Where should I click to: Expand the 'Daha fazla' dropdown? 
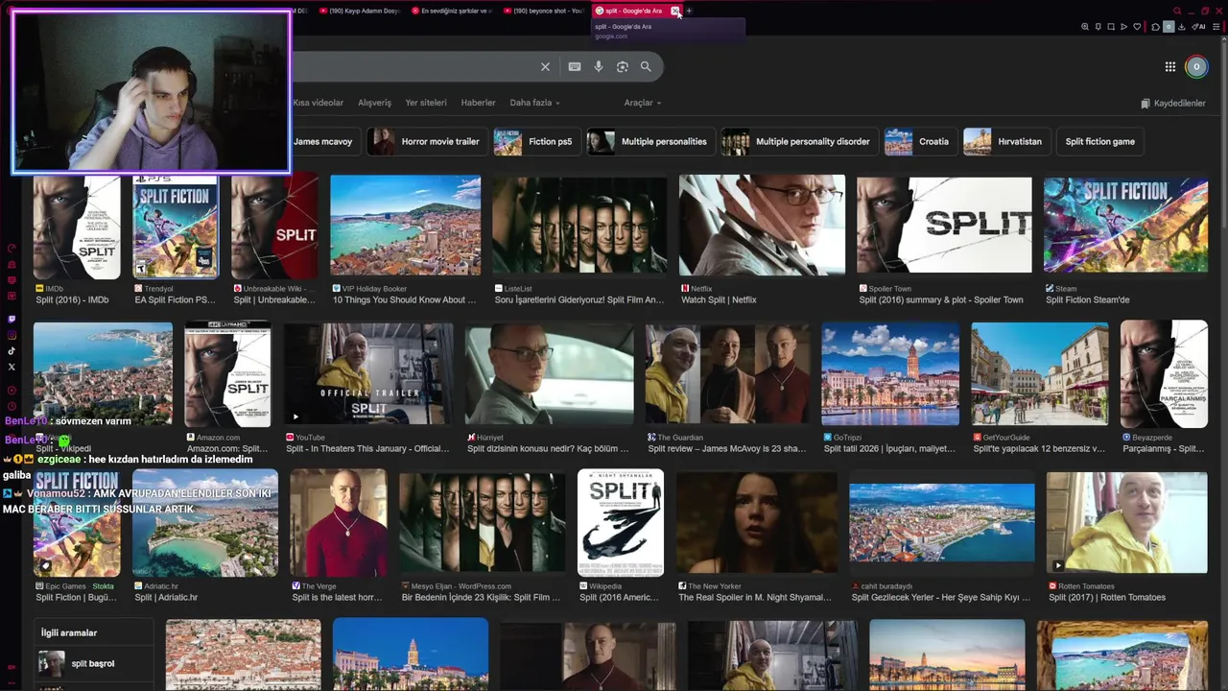tap(534, 103)
